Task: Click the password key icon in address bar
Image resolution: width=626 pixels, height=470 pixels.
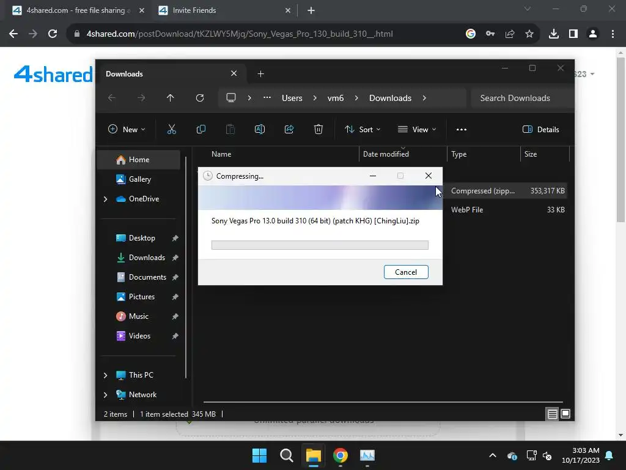Action: tap(490, 34)
